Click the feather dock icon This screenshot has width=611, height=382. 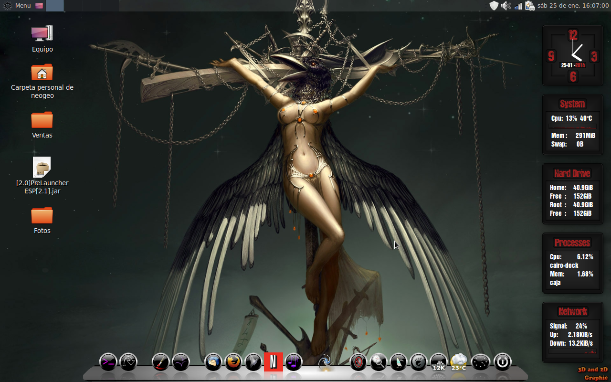point(399,362)
